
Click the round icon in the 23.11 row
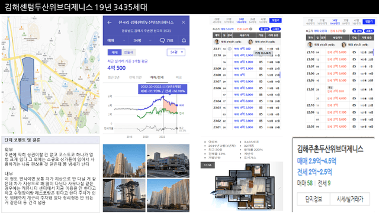pos(230,49)
